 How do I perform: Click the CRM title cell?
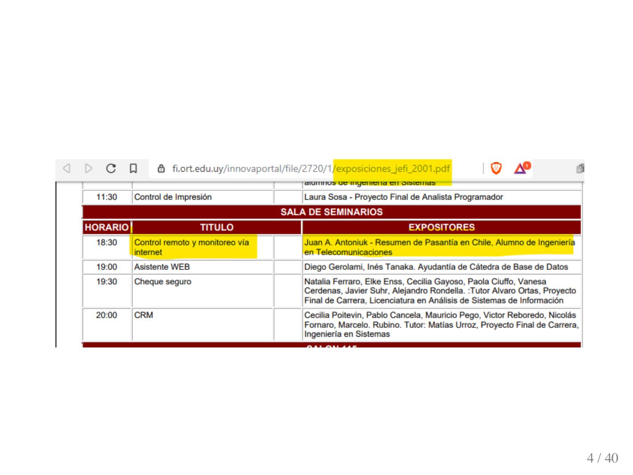pyautogui.click(x=144, y=315)
